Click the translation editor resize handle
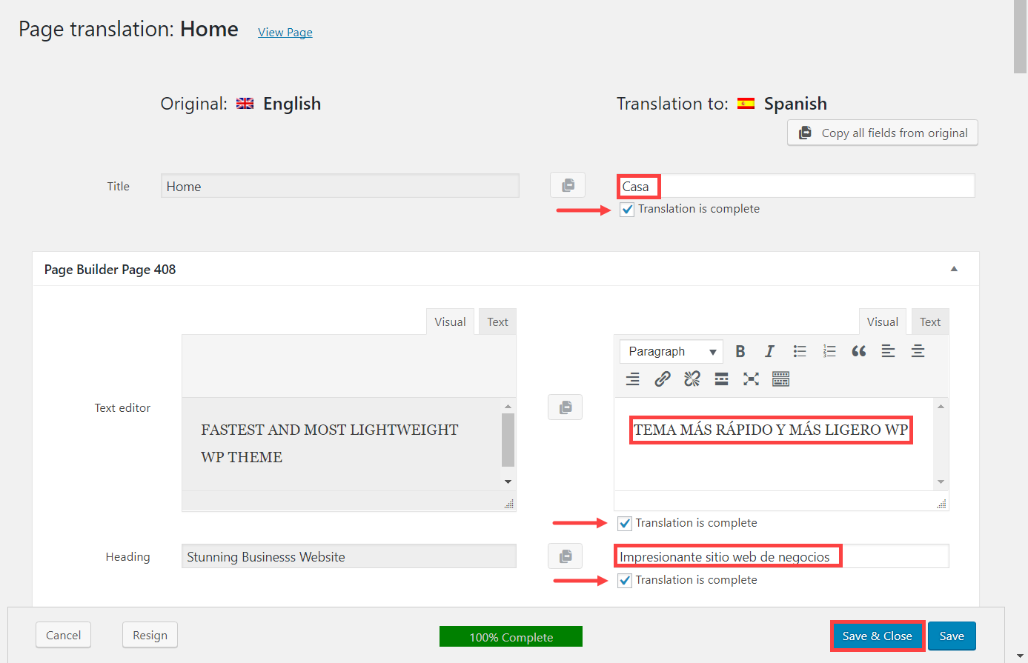 (941, 504)
